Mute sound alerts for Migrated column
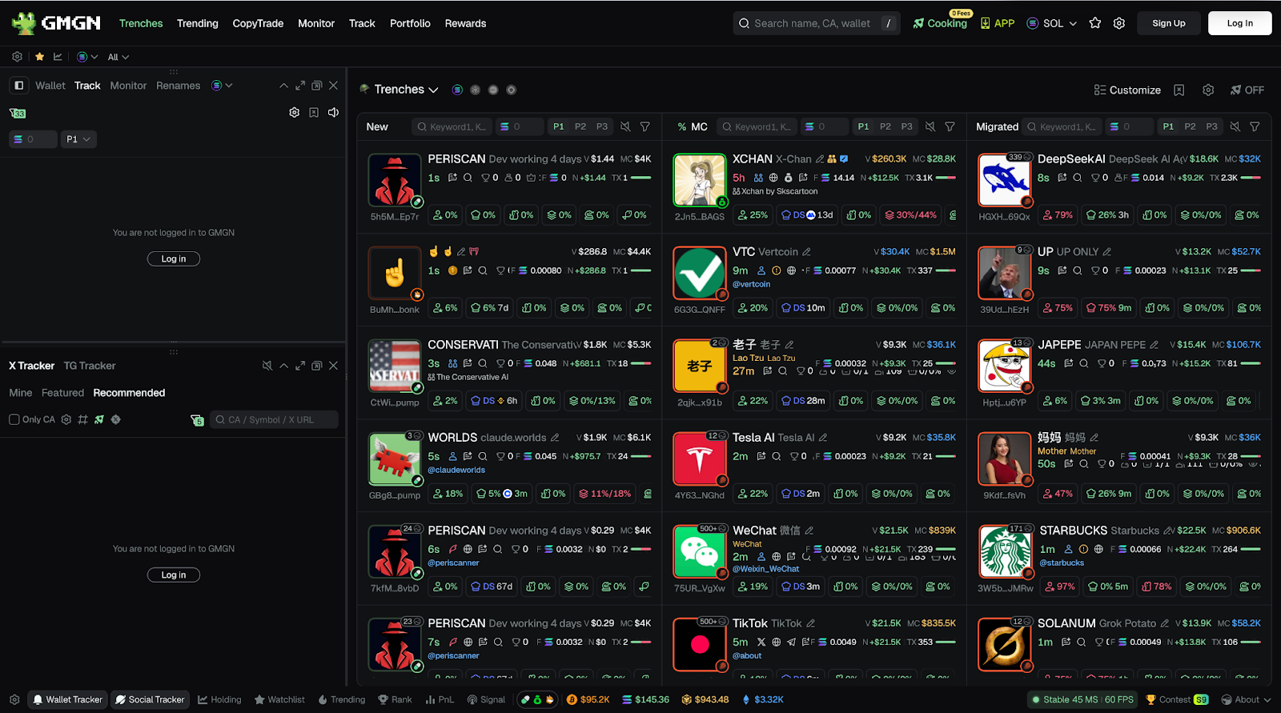 pyautogui.click(x=1235, y=126)
